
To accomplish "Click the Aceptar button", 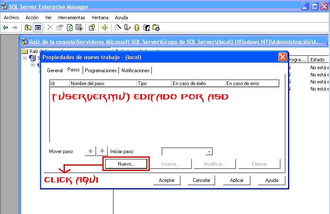I will coord(167,180).
